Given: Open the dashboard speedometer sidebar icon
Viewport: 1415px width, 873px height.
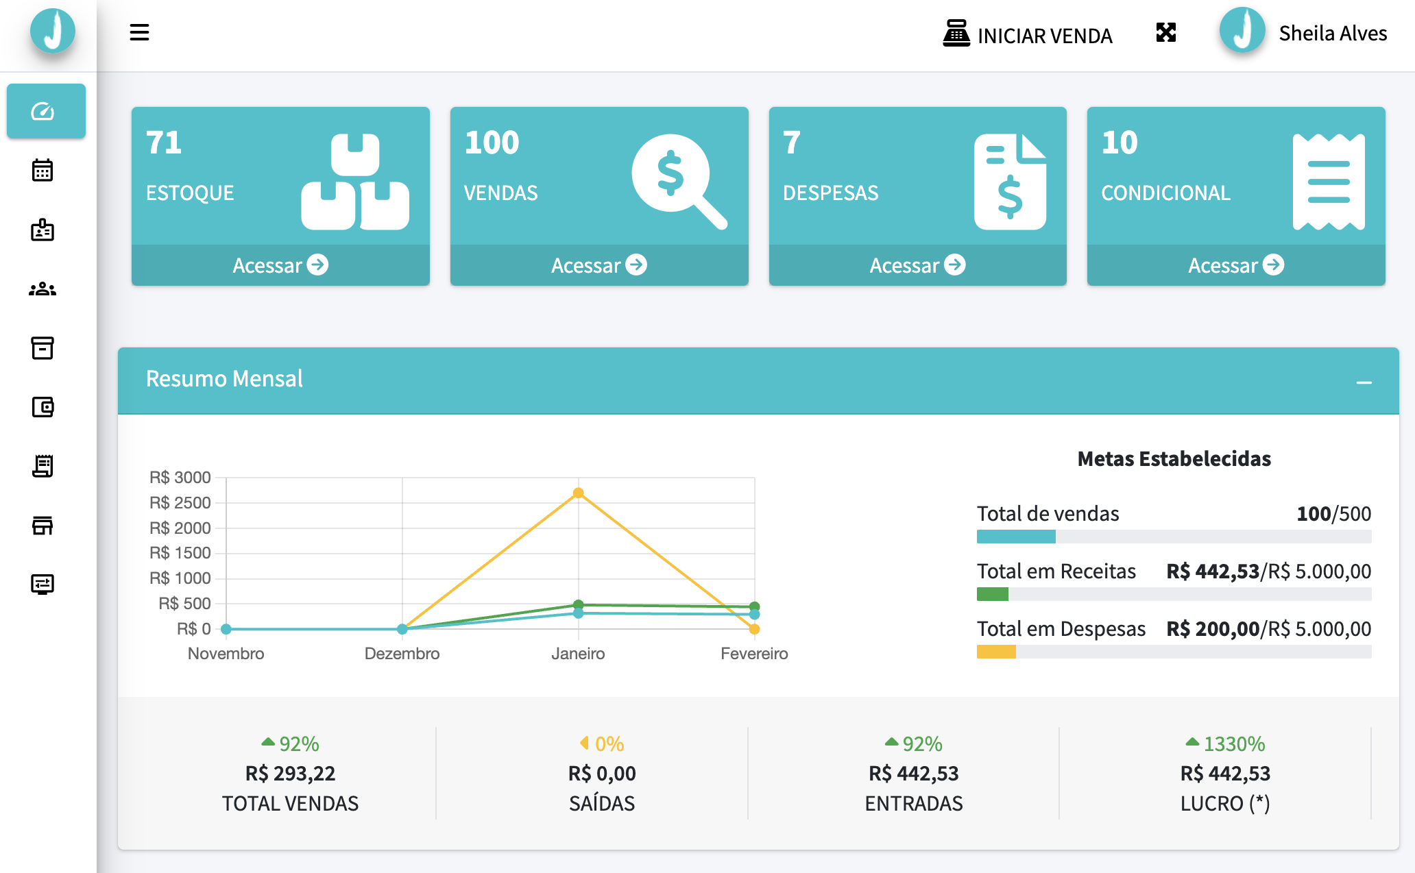Looking at the screenshot, I should (43, 111).
